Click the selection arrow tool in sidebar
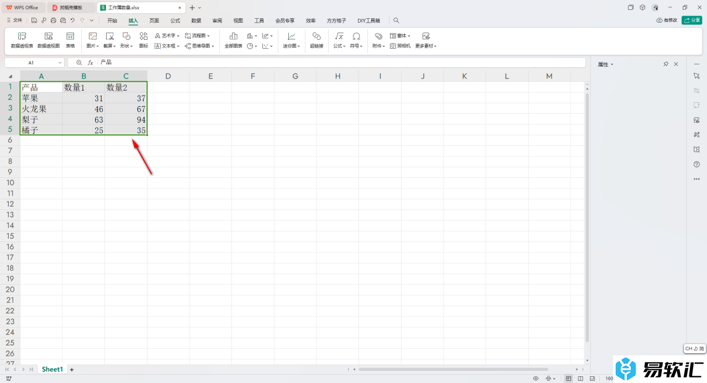The width and height of the screenshot is (707, 383). point(697,75)
